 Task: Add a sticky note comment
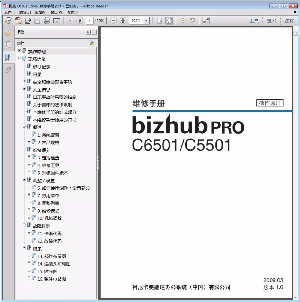coord(183,20)
